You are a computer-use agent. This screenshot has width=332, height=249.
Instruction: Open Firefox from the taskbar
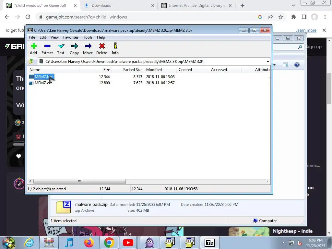89,243
